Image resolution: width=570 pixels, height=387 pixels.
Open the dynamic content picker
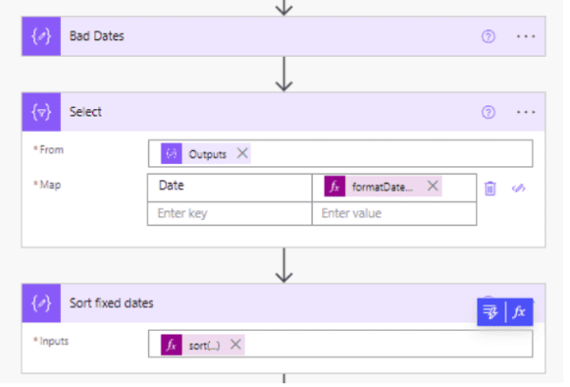490,311
